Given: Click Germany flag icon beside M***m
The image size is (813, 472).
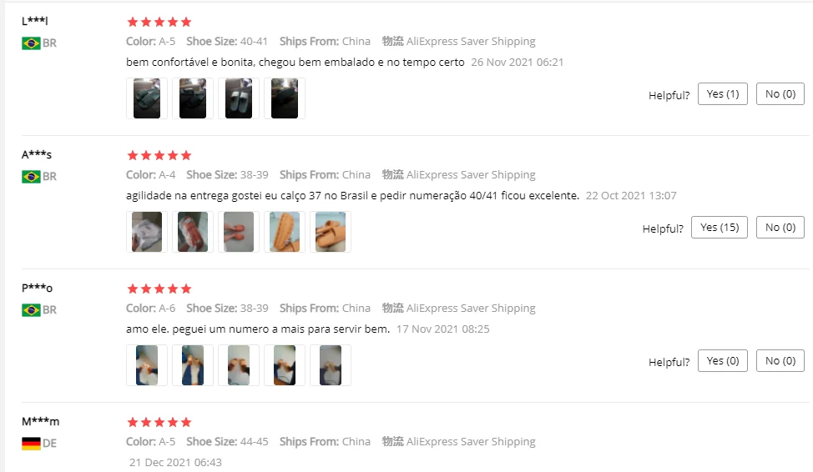Looking at the screenshot, I should [31, 444].
